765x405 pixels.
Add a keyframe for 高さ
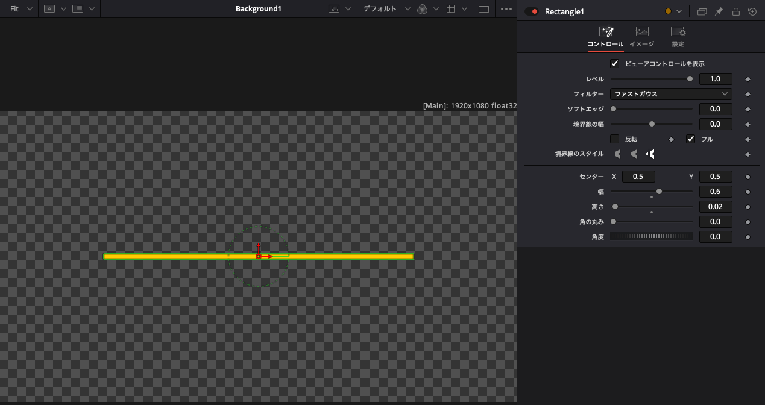click(748, 207)
